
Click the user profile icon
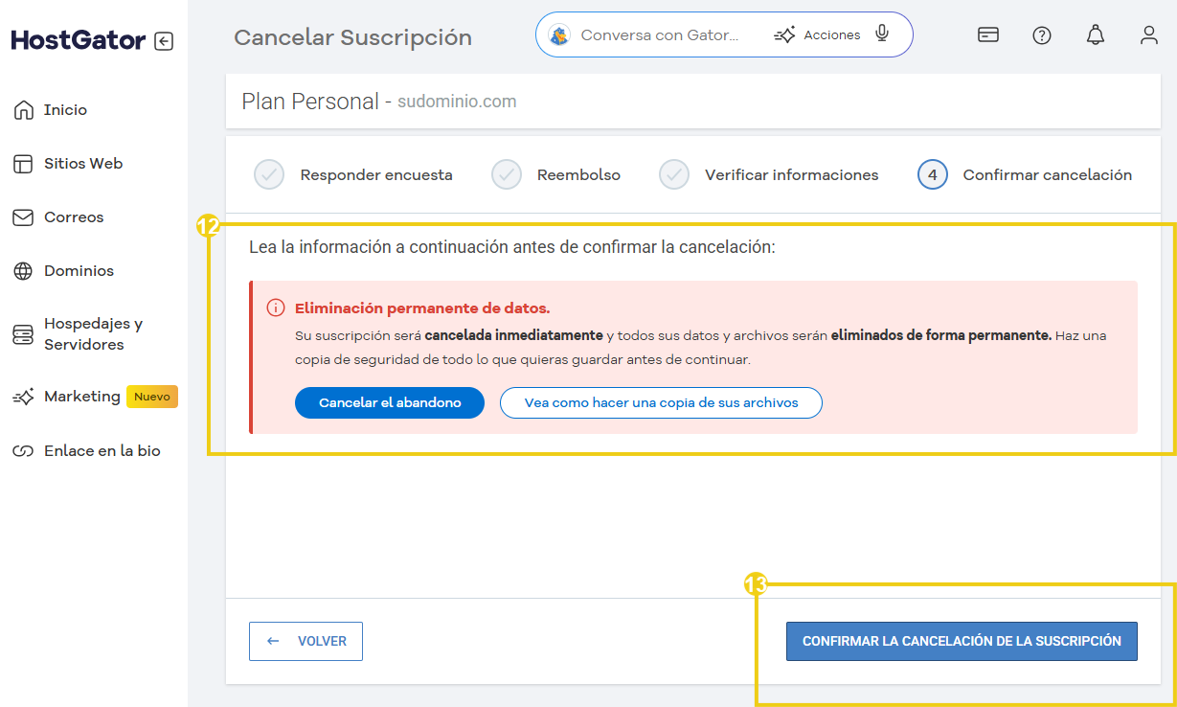pyautogui.click(x=1148, y=34)
